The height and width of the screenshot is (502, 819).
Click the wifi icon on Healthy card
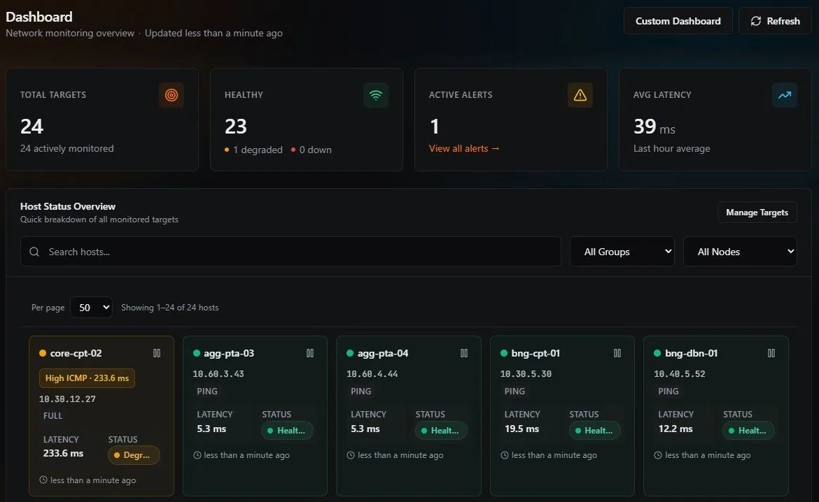[x=375, y=95]
